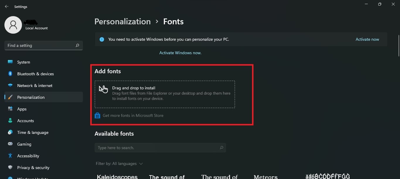Click Activate Windows now link
The height and width of the screenshot is (179, 400).
point(180,52)
